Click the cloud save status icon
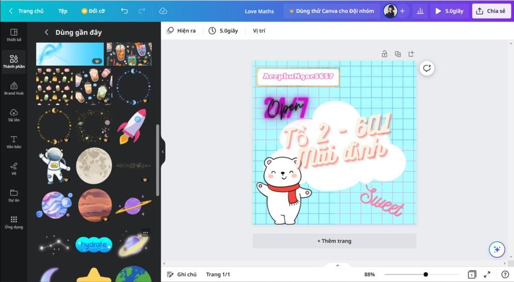This screenshot has height=282, width=514. click(163, 11)
